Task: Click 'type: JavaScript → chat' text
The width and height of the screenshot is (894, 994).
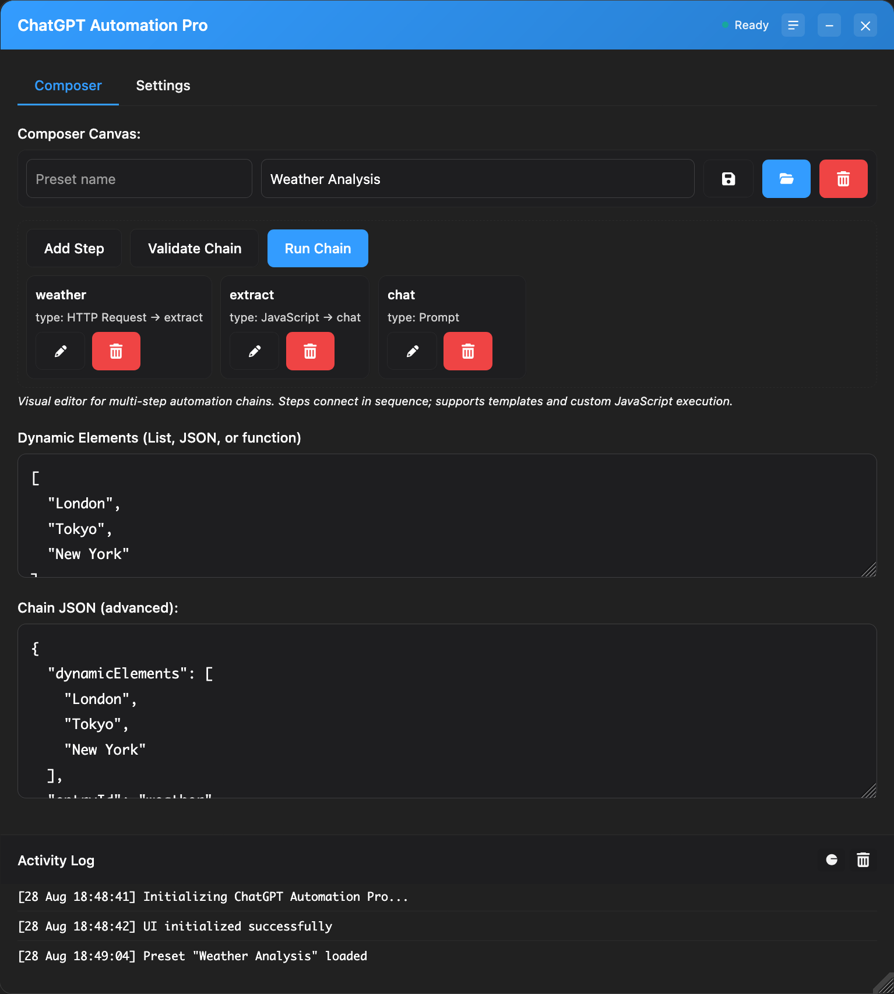Action: tap(295, 317)
